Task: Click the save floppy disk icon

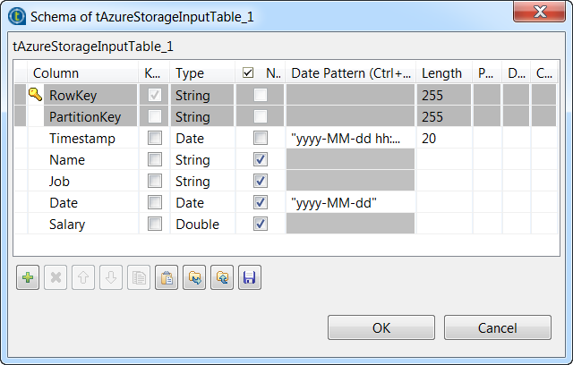Action: click(x=249, y=278)
